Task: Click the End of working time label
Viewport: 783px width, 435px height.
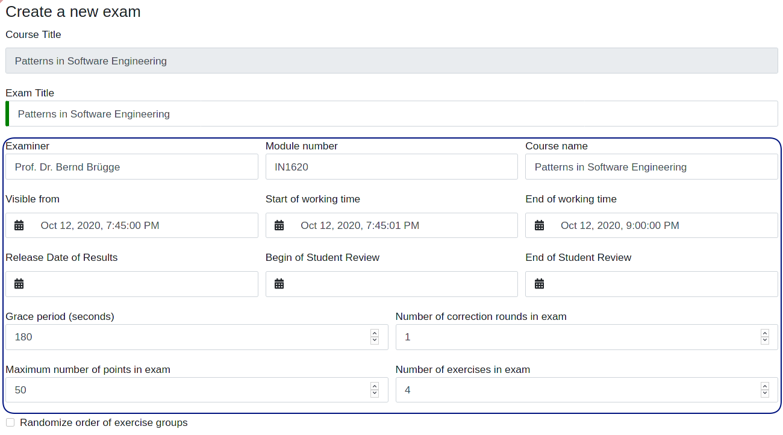Action: (x=571, y=199)
